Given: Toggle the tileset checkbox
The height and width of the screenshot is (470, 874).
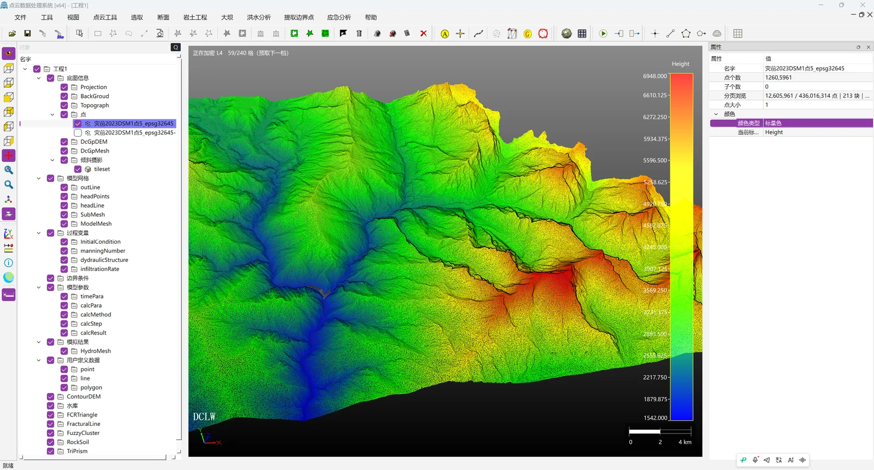Looking at the screenshot, I should pos(78,169).
